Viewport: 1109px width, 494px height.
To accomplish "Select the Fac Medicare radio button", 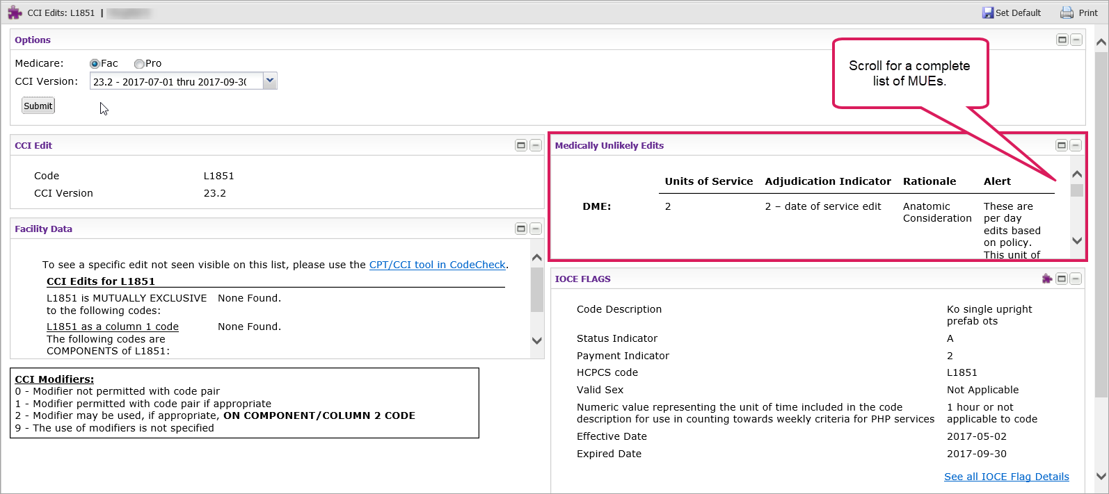I will 95,64.
